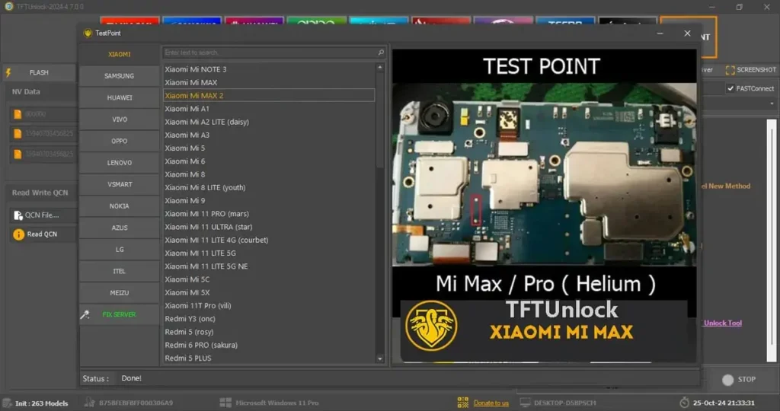
Task: Click model list scroll-down arrow
Action: click(x=381, y=358)
